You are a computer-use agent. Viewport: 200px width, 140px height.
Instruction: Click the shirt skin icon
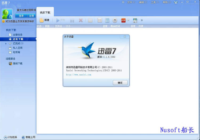[x=176, y=2]
